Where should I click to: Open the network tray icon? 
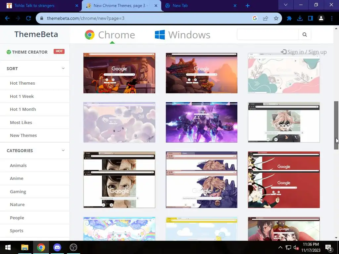(288, 247)
